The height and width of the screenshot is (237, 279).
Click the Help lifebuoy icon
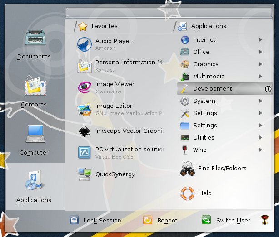(x=188, y=193)
